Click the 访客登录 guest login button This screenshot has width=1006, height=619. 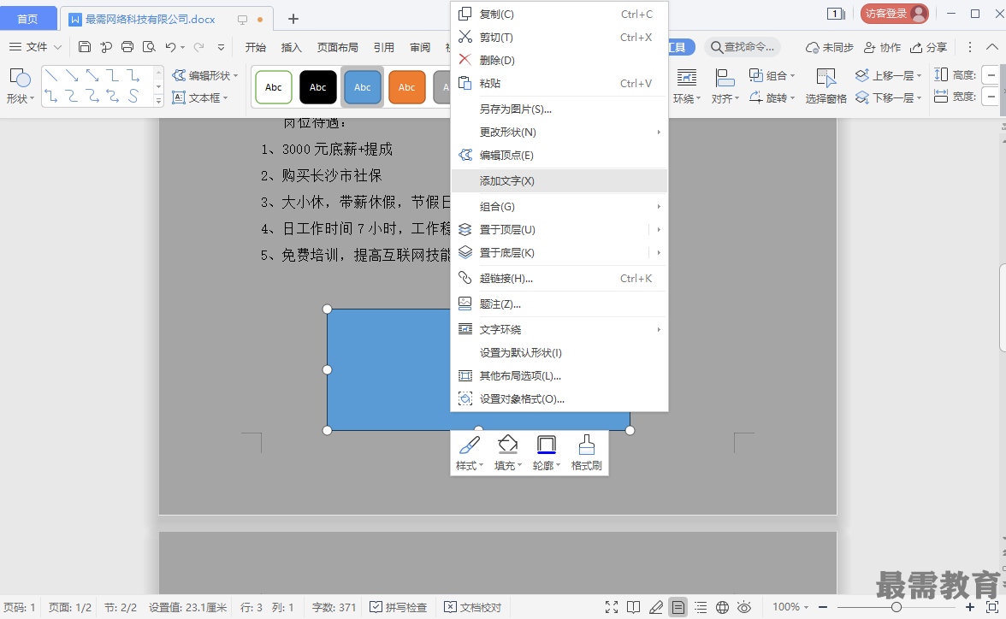(x=895, y=14)
